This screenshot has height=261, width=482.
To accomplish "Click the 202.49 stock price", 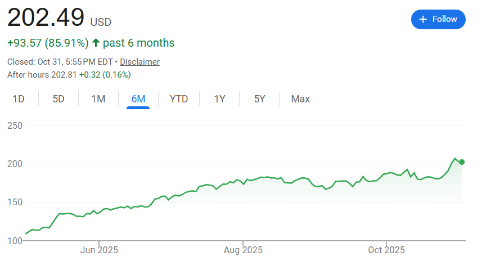I will tap(46, 18).
